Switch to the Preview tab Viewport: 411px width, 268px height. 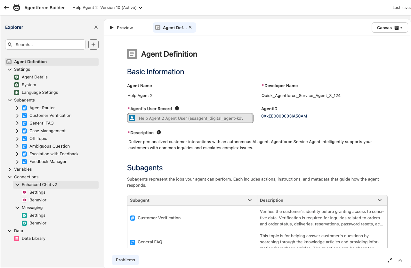click(x=121, y=28)
